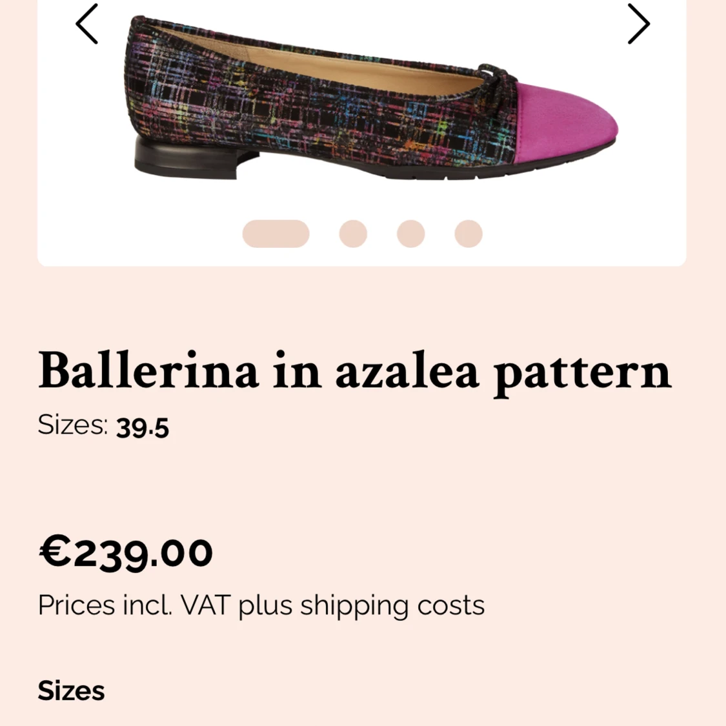Click the multicolor tweed side of the shoe
Image resolution: width=726 pixels, height=726 pixels.
290,116
